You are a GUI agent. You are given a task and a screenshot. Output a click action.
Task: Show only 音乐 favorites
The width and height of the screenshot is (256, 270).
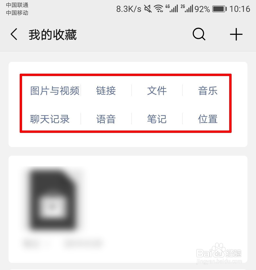pyautogui.click(x=208, y=91)
